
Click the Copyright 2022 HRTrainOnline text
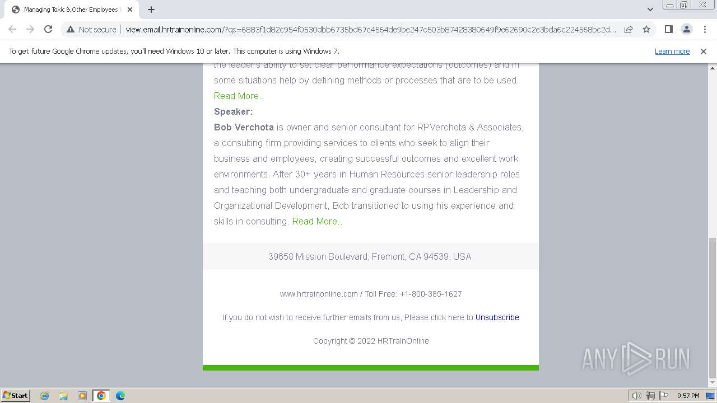point(371,341)
